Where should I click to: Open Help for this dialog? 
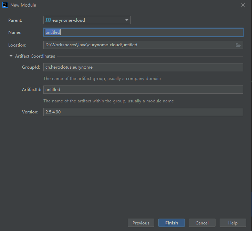pyautogui.click(x=233, y=223)
